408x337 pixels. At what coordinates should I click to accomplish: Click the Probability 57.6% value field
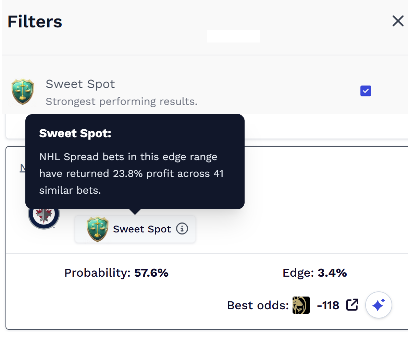(x=116, y=273)
